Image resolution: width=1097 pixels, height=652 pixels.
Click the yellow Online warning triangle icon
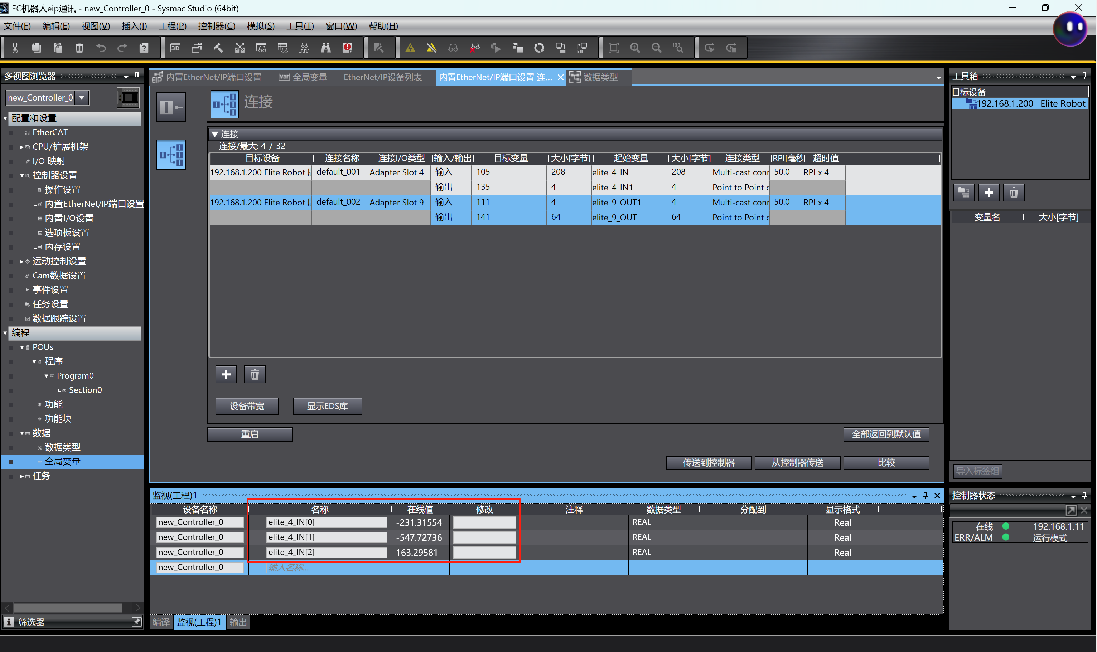click(x=410, y=48)
